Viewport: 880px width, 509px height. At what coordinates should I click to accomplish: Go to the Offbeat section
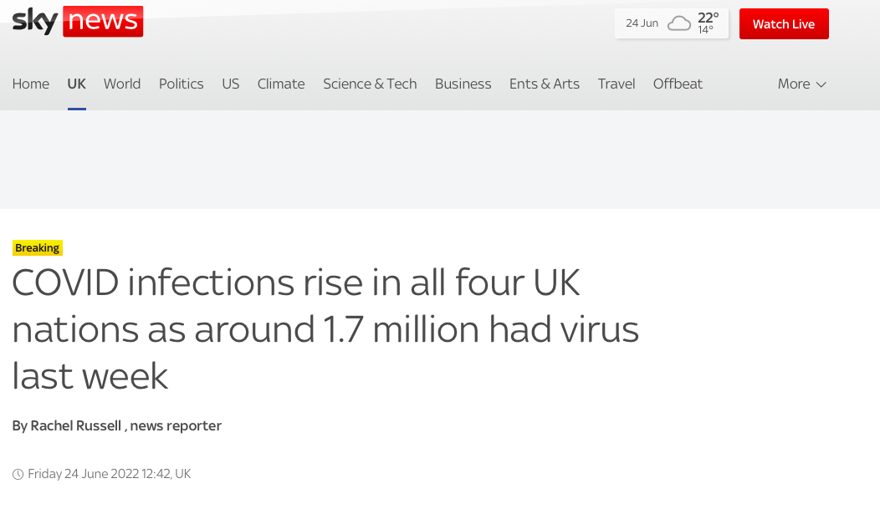click(678, 84)
